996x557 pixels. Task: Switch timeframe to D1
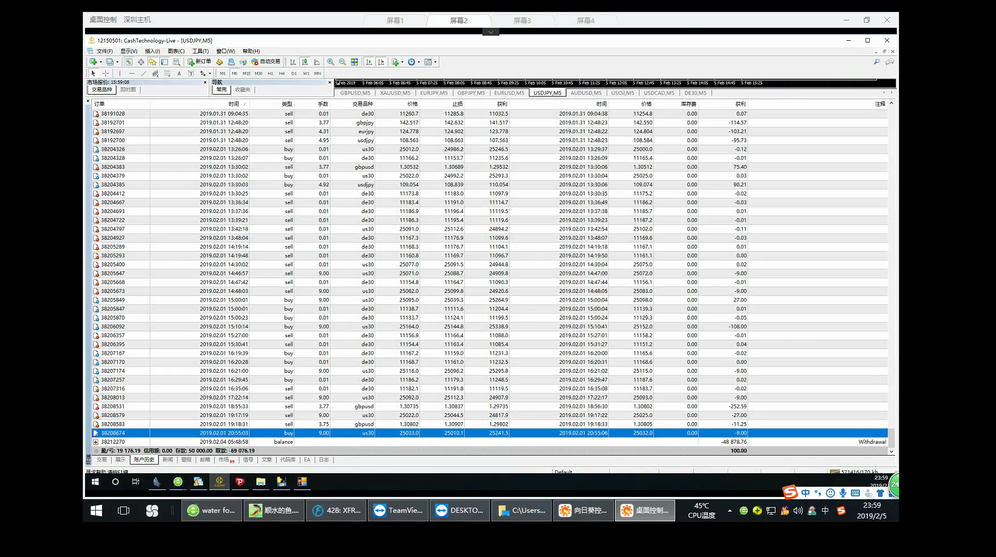coord(294,73)
